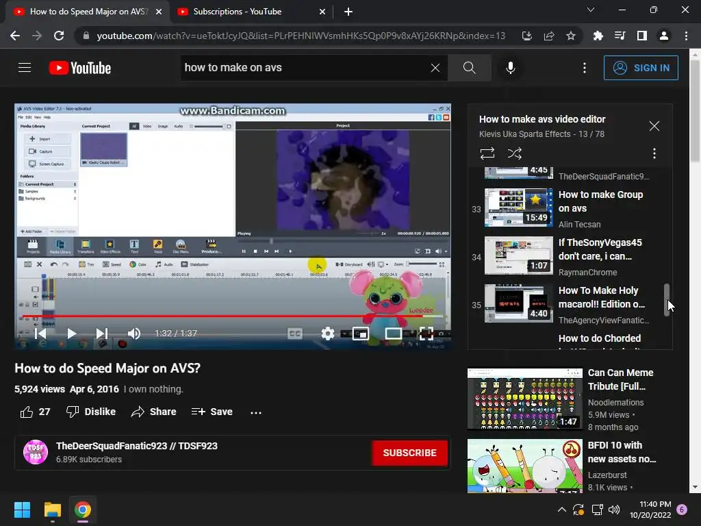
Task: Toggle closed captions on the player
Action: coord(295,334)
